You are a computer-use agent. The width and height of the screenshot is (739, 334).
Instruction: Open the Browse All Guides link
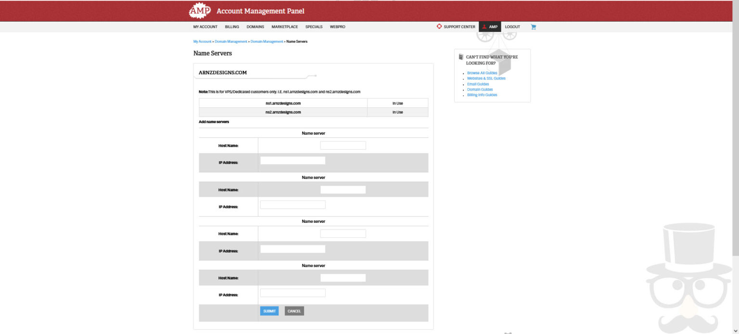click(482, 73)
